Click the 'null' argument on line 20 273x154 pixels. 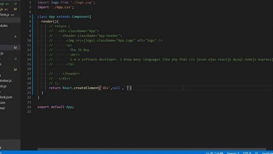tap(116, 88)
